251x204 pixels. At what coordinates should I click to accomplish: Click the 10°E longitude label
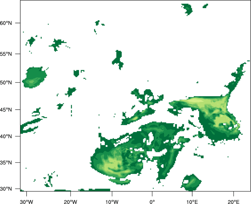coord(192,202)
